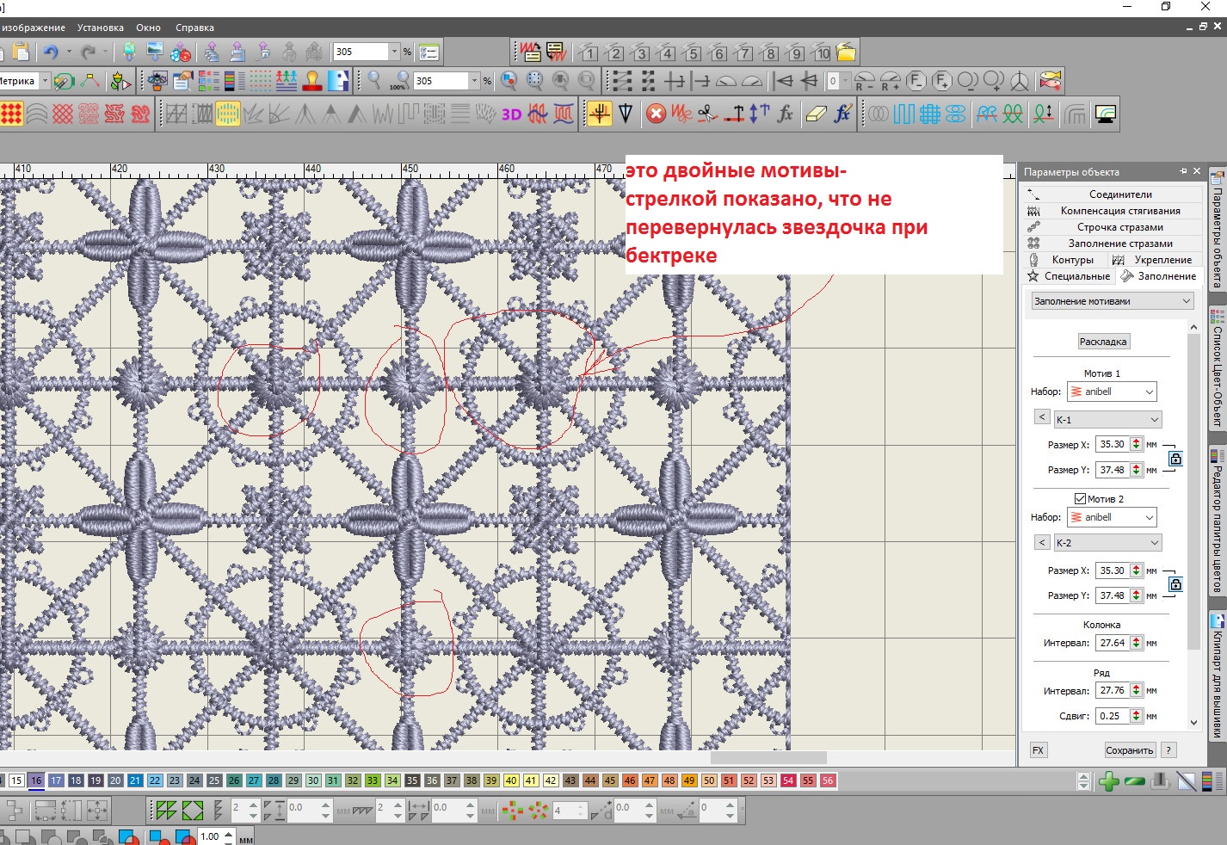Click the two fish icon
1227x845 pixels.
point(1050,81)
